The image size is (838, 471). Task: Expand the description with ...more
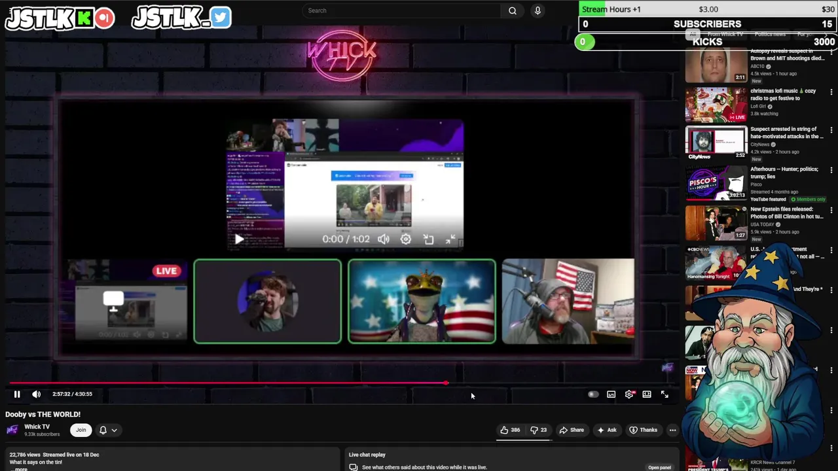click(x=19, y=469)
